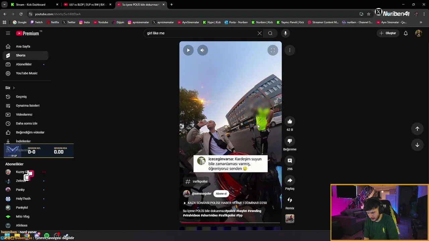Open Beğendiğim videolar
The image size is (429, 241).
tap(25, 132)
